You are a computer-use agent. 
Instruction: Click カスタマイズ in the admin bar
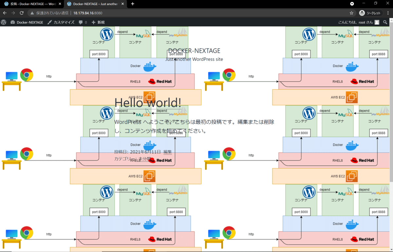61,22
